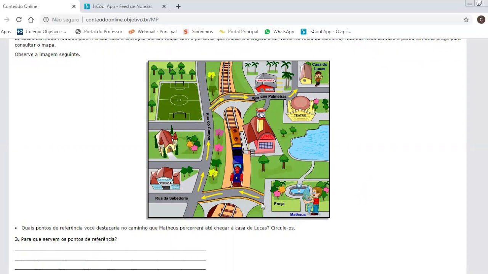Reload the current page

(19, 19)
